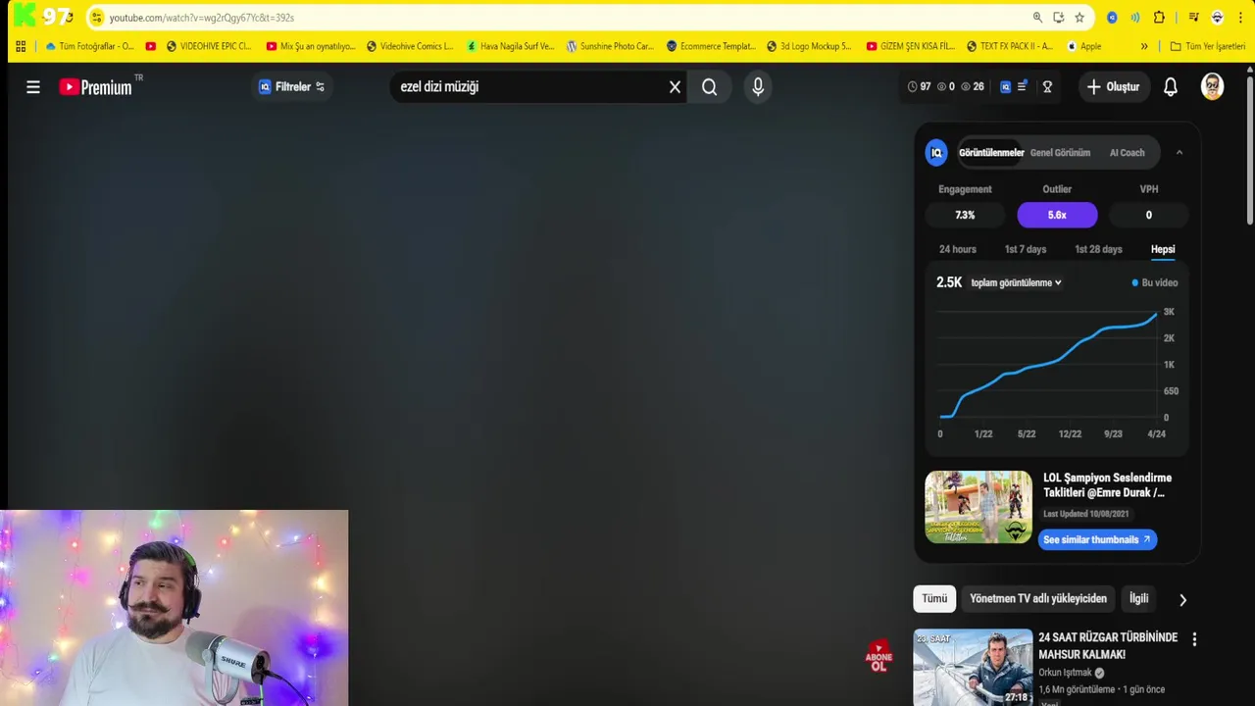This screenshot has width=1255, height=706.
Task: Collapse the vidIQ panel with chevron
Action: (x=1180, y=152)
